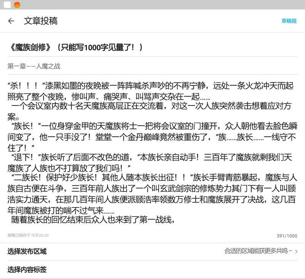Click the 《魔族剑修》 title input field
This screenshot has width=305, height=279.
[x=76, y=47]
